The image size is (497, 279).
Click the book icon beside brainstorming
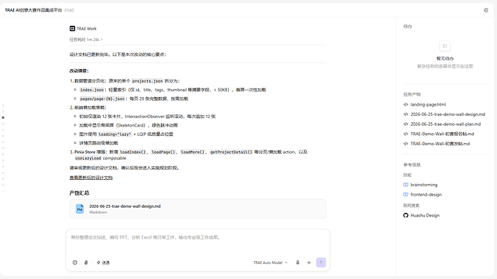tap(406, 185)
